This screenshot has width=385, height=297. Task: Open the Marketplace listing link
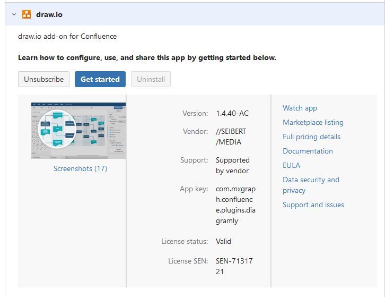coord(313,122)
